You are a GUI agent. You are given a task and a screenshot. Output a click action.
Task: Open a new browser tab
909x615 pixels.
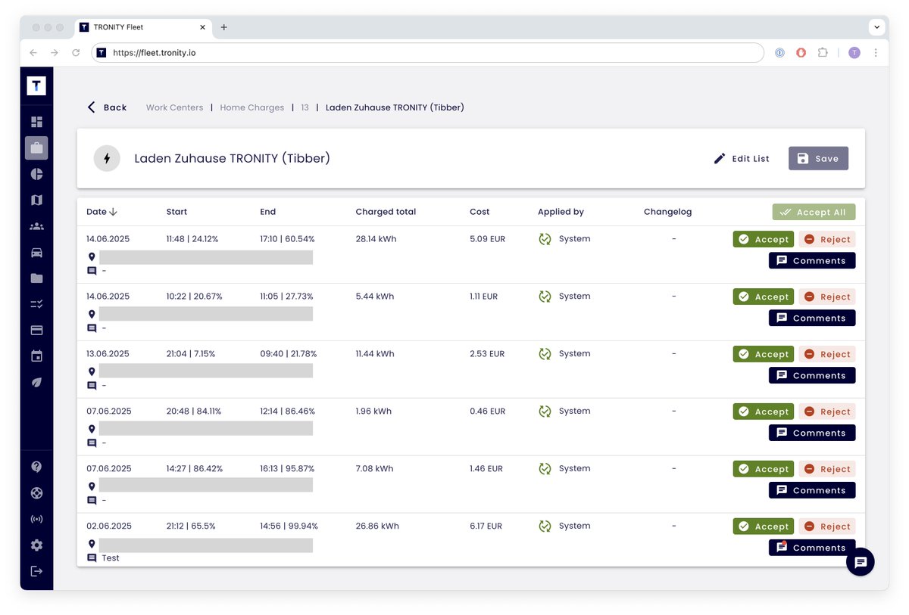click(x=223, y=27)
